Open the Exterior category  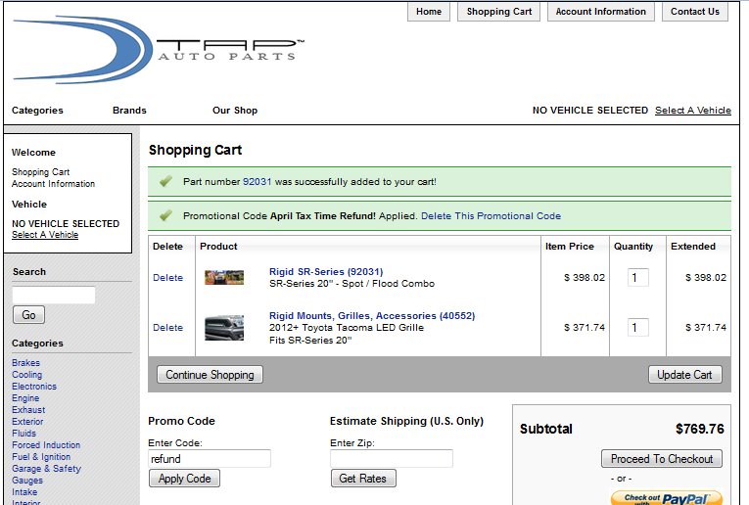point(27,422)
